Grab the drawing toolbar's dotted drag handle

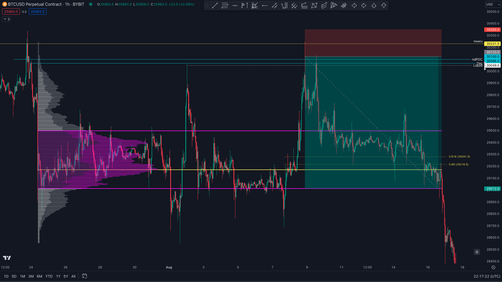pos(206,6)
